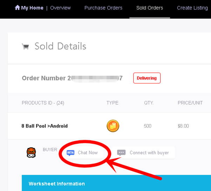211x191 pixels.
Task: Click the blue BETA chat icon
Action: (70, 153)
